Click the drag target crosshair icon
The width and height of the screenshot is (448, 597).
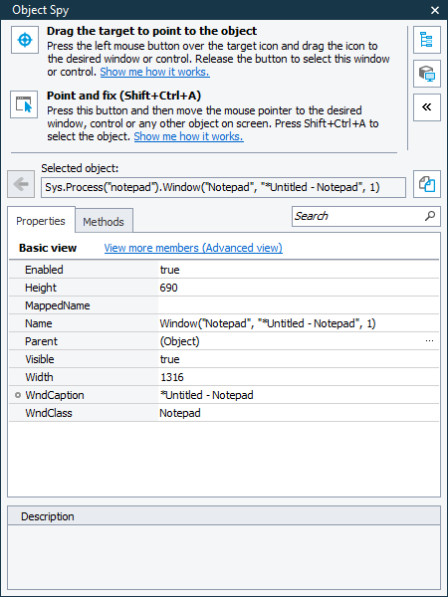tap(25, 40)
